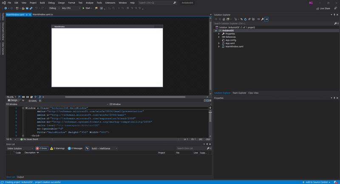Click Show All Files icon in Solution Explorer
This screenshot has width=340, height=184.
pos(253,19)
